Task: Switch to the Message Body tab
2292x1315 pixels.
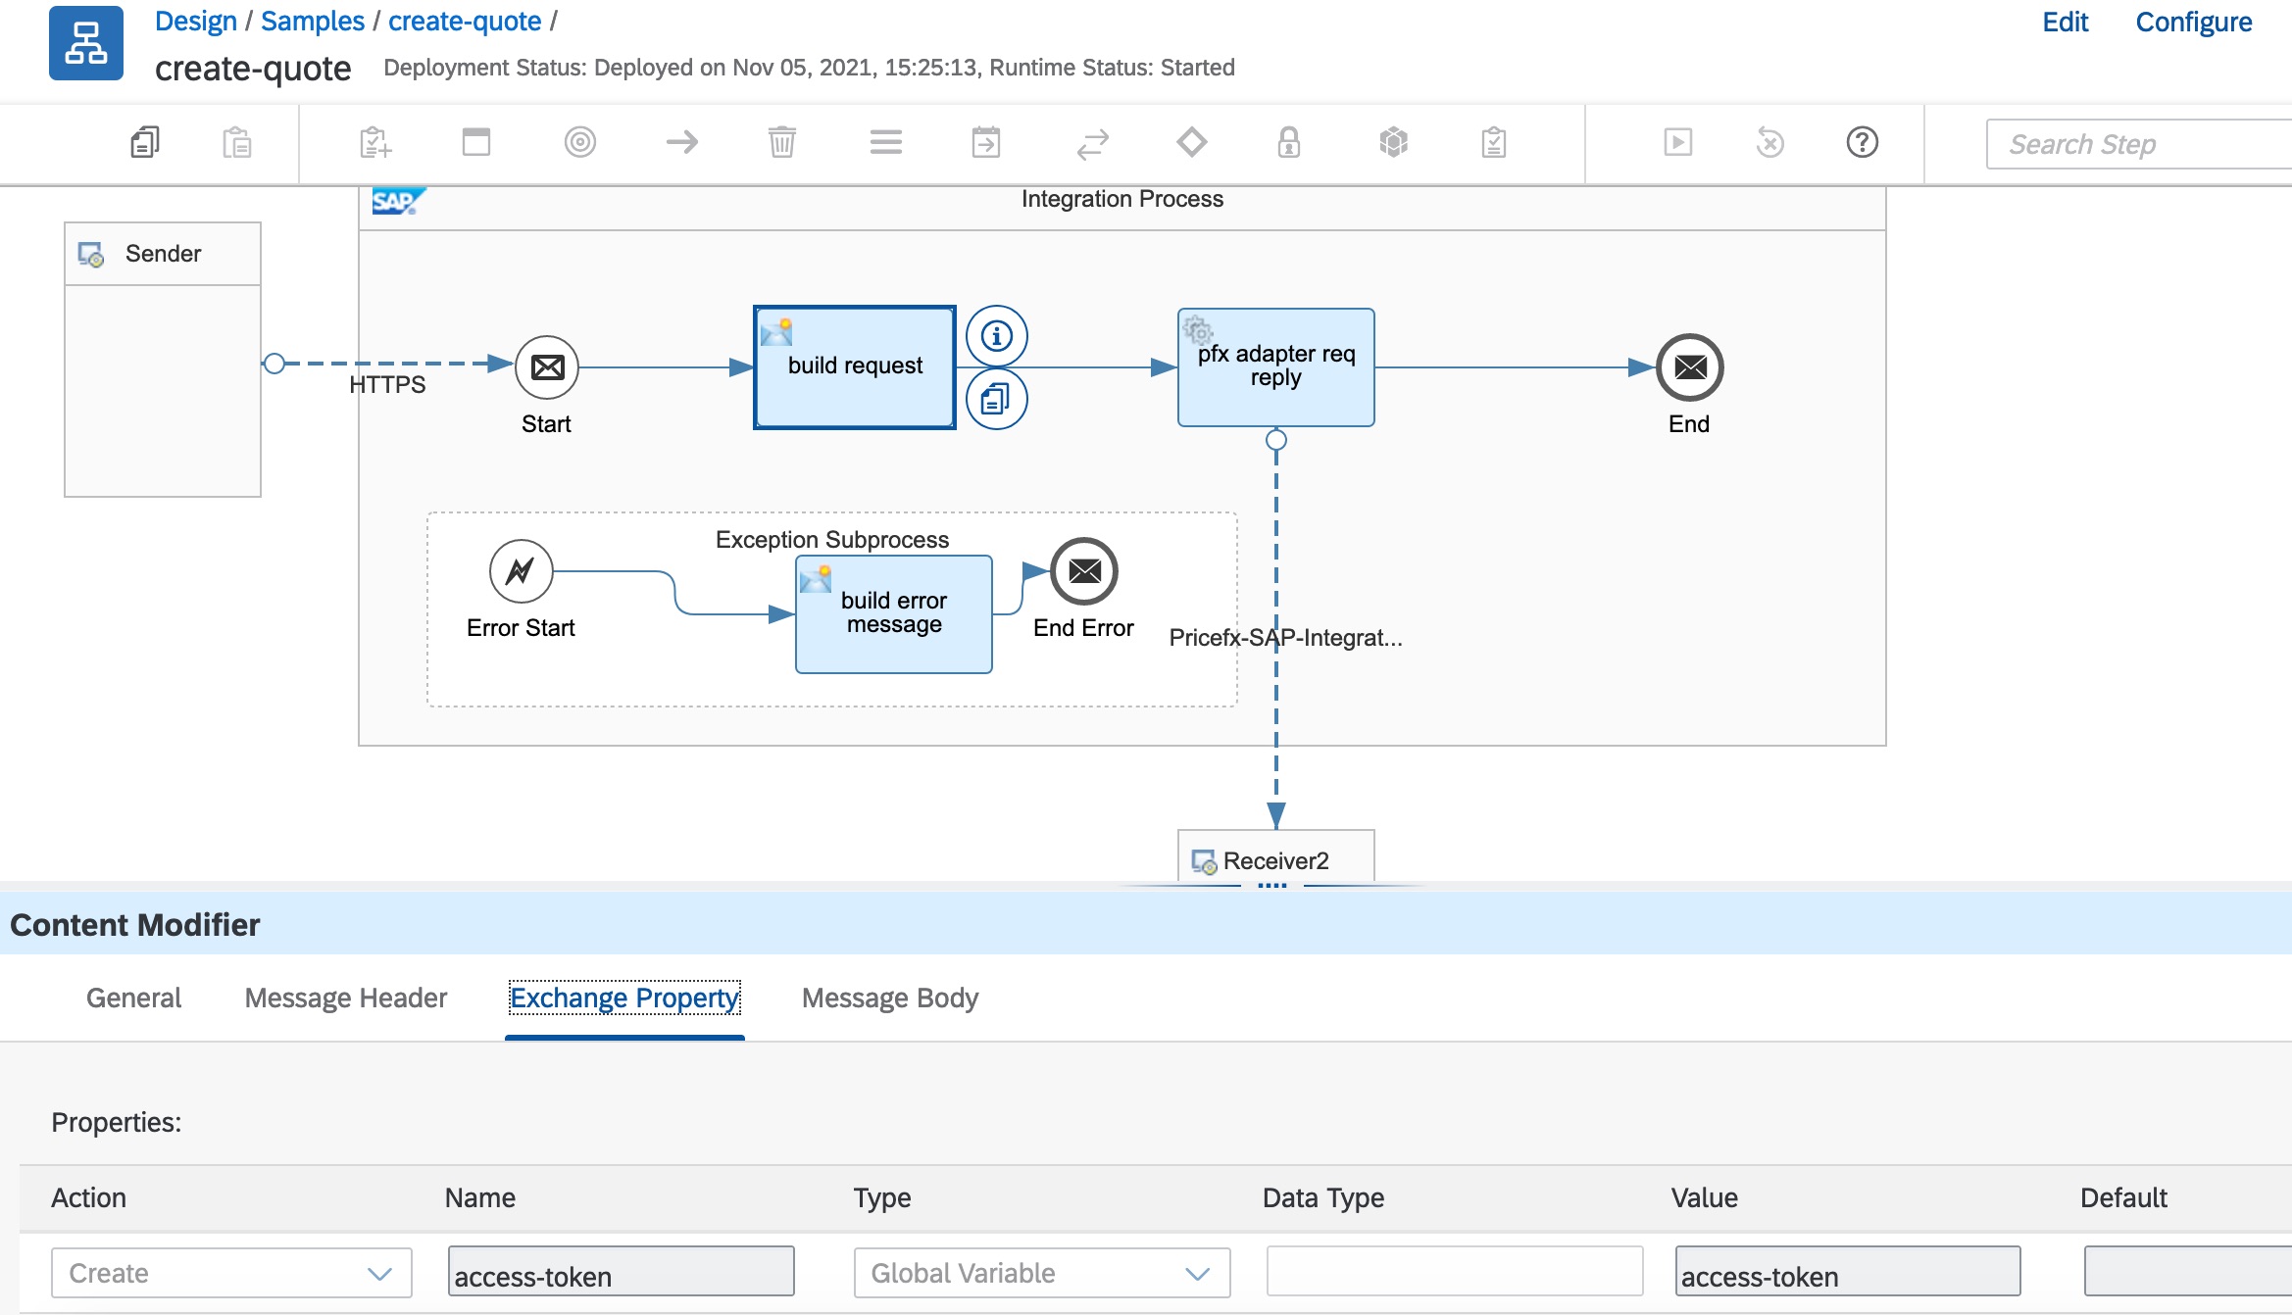Action: click(x=889, y=998)
